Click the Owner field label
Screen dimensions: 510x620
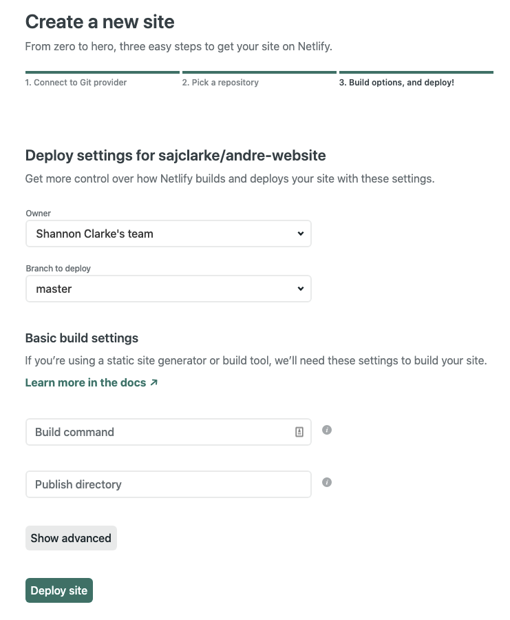38,214
